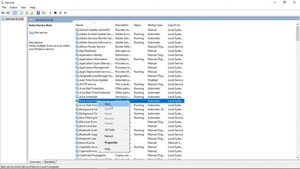Sort by the Startup Type column header

157,25
